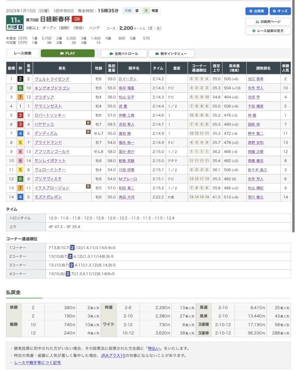Image resolution: width=297 pixels, height=372 pixels.
Task: Open レースや騎手等につく記号 link
Action: (x=38, y=363)
